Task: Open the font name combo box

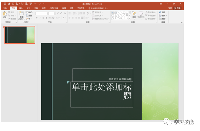Action: tap(42, 14)
